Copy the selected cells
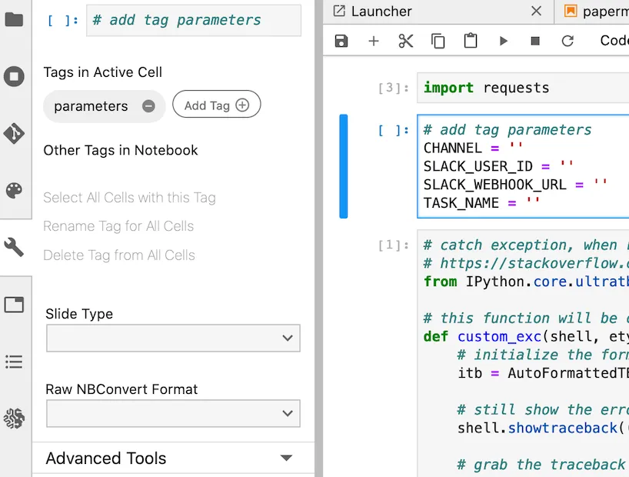Screen dimensions: 629x477 point(438,41)
